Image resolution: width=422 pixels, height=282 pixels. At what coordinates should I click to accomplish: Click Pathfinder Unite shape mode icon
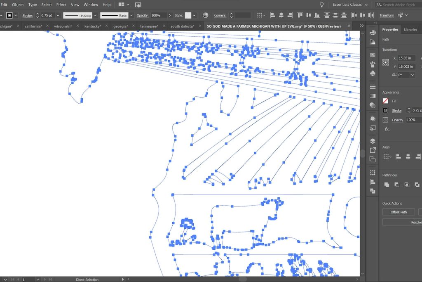point(387,185)
